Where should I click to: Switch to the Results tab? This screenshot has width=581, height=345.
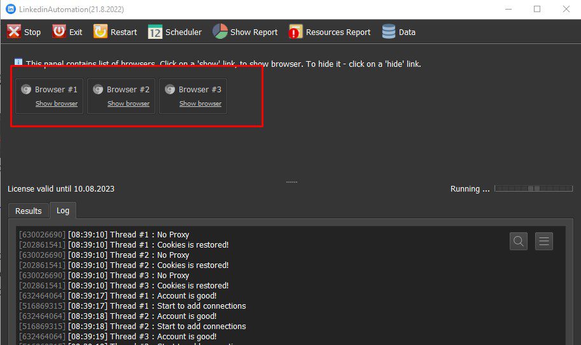coord(29,211)
